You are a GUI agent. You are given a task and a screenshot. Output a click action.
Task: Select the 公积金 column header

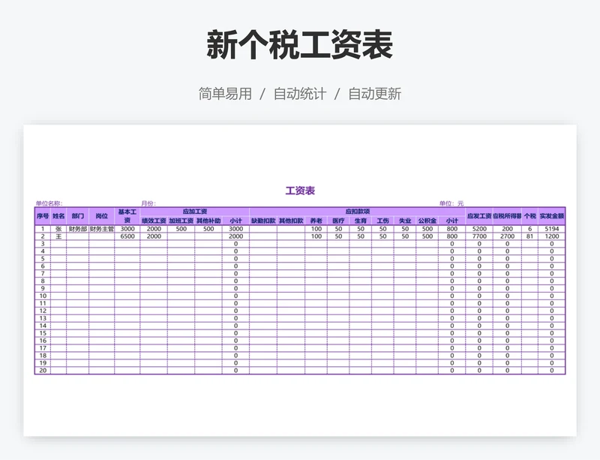[427, 221]
